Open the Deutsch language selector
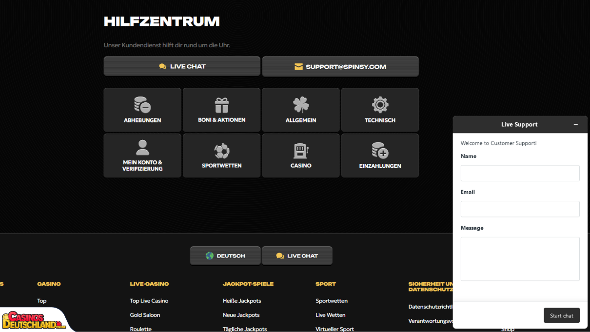 (225, 255)
